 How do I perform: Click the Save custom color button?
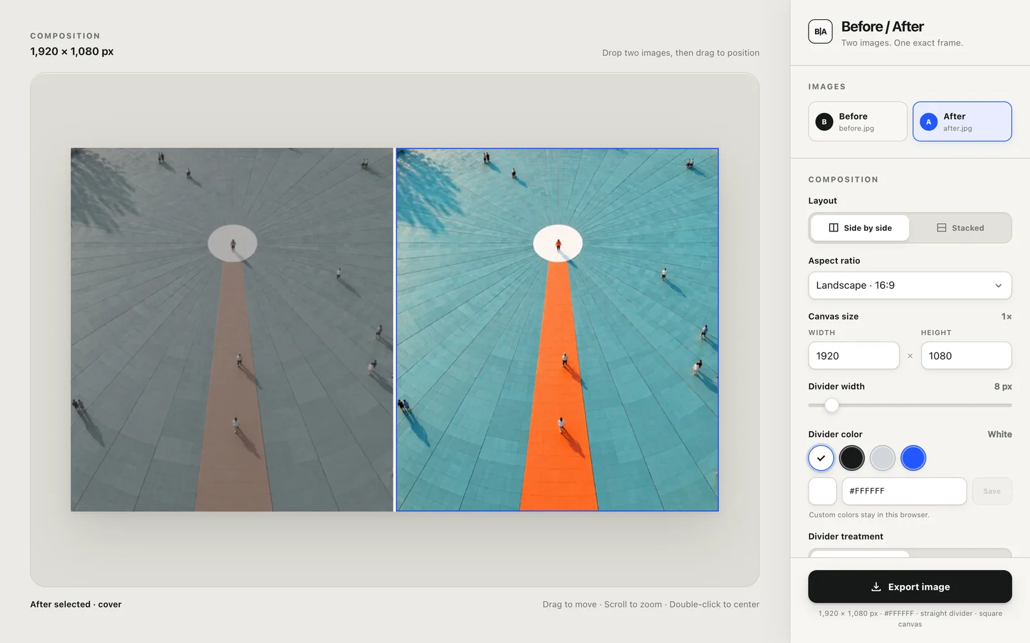click(x=991, y=491)
